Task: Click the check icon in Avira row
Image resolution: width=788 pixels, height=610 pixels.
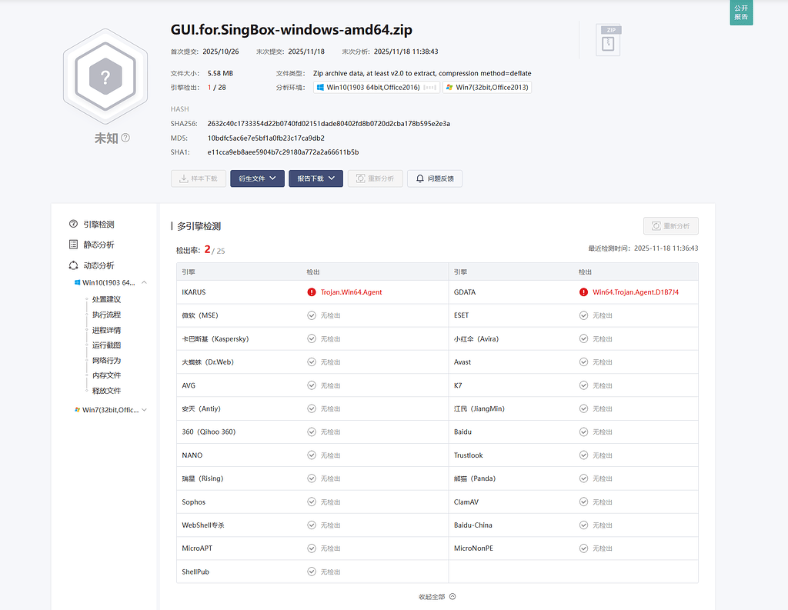Action: click(583, 338)
